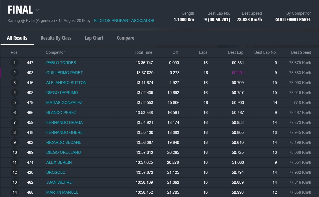Click position 14 circle badge
The image size is (319, 197).
pos(15,192)
